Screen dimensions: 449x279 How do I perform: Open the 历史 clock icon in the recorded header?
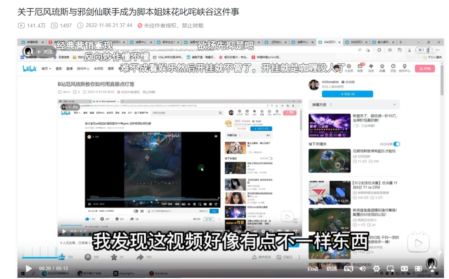pyautogui.click(x=393, y=68)
